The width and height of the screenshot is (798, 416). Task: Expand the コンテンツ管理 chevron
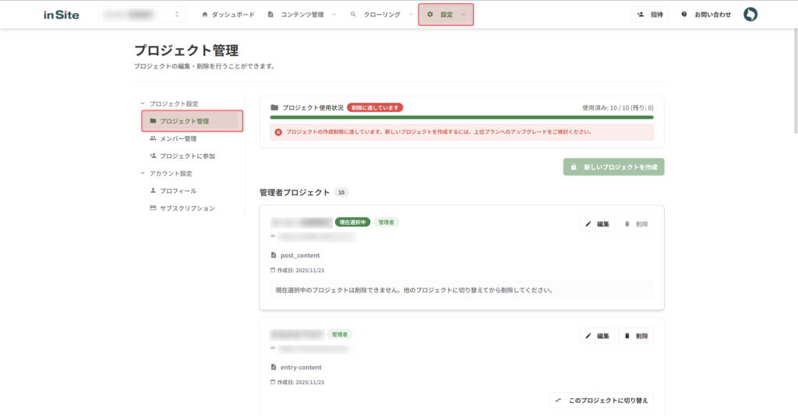[334, 14]
